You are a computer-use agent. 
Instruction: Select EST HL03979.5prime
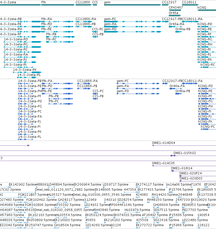137,210
